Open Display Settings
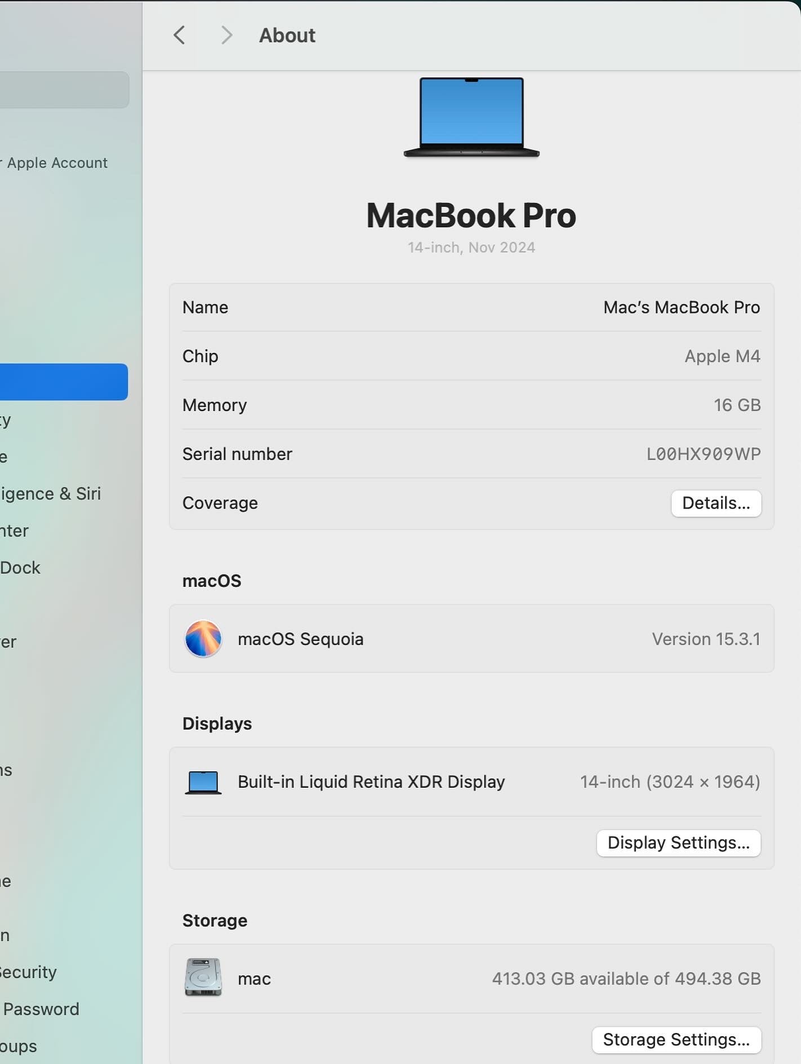The height and width of the screenshot is (1064, 801). tap(678, 842)
